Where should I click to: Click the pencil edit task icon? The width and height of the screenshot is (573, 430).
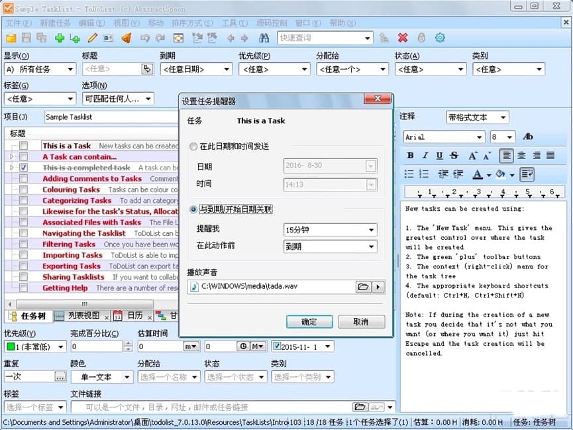93,38
